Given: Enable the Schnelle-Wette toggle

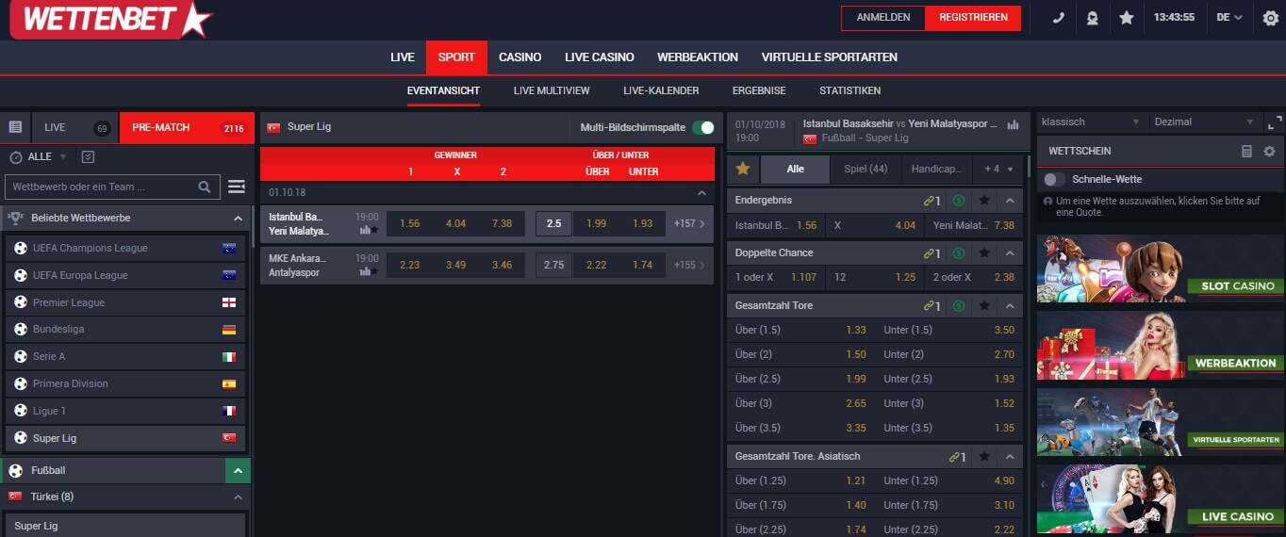Looking at the screenshot, I should (x=1054, y=179).
